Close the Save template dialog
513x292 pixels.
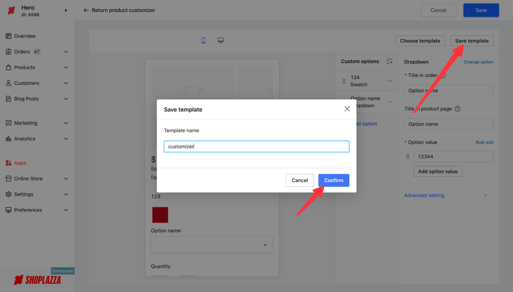(347, 109)
